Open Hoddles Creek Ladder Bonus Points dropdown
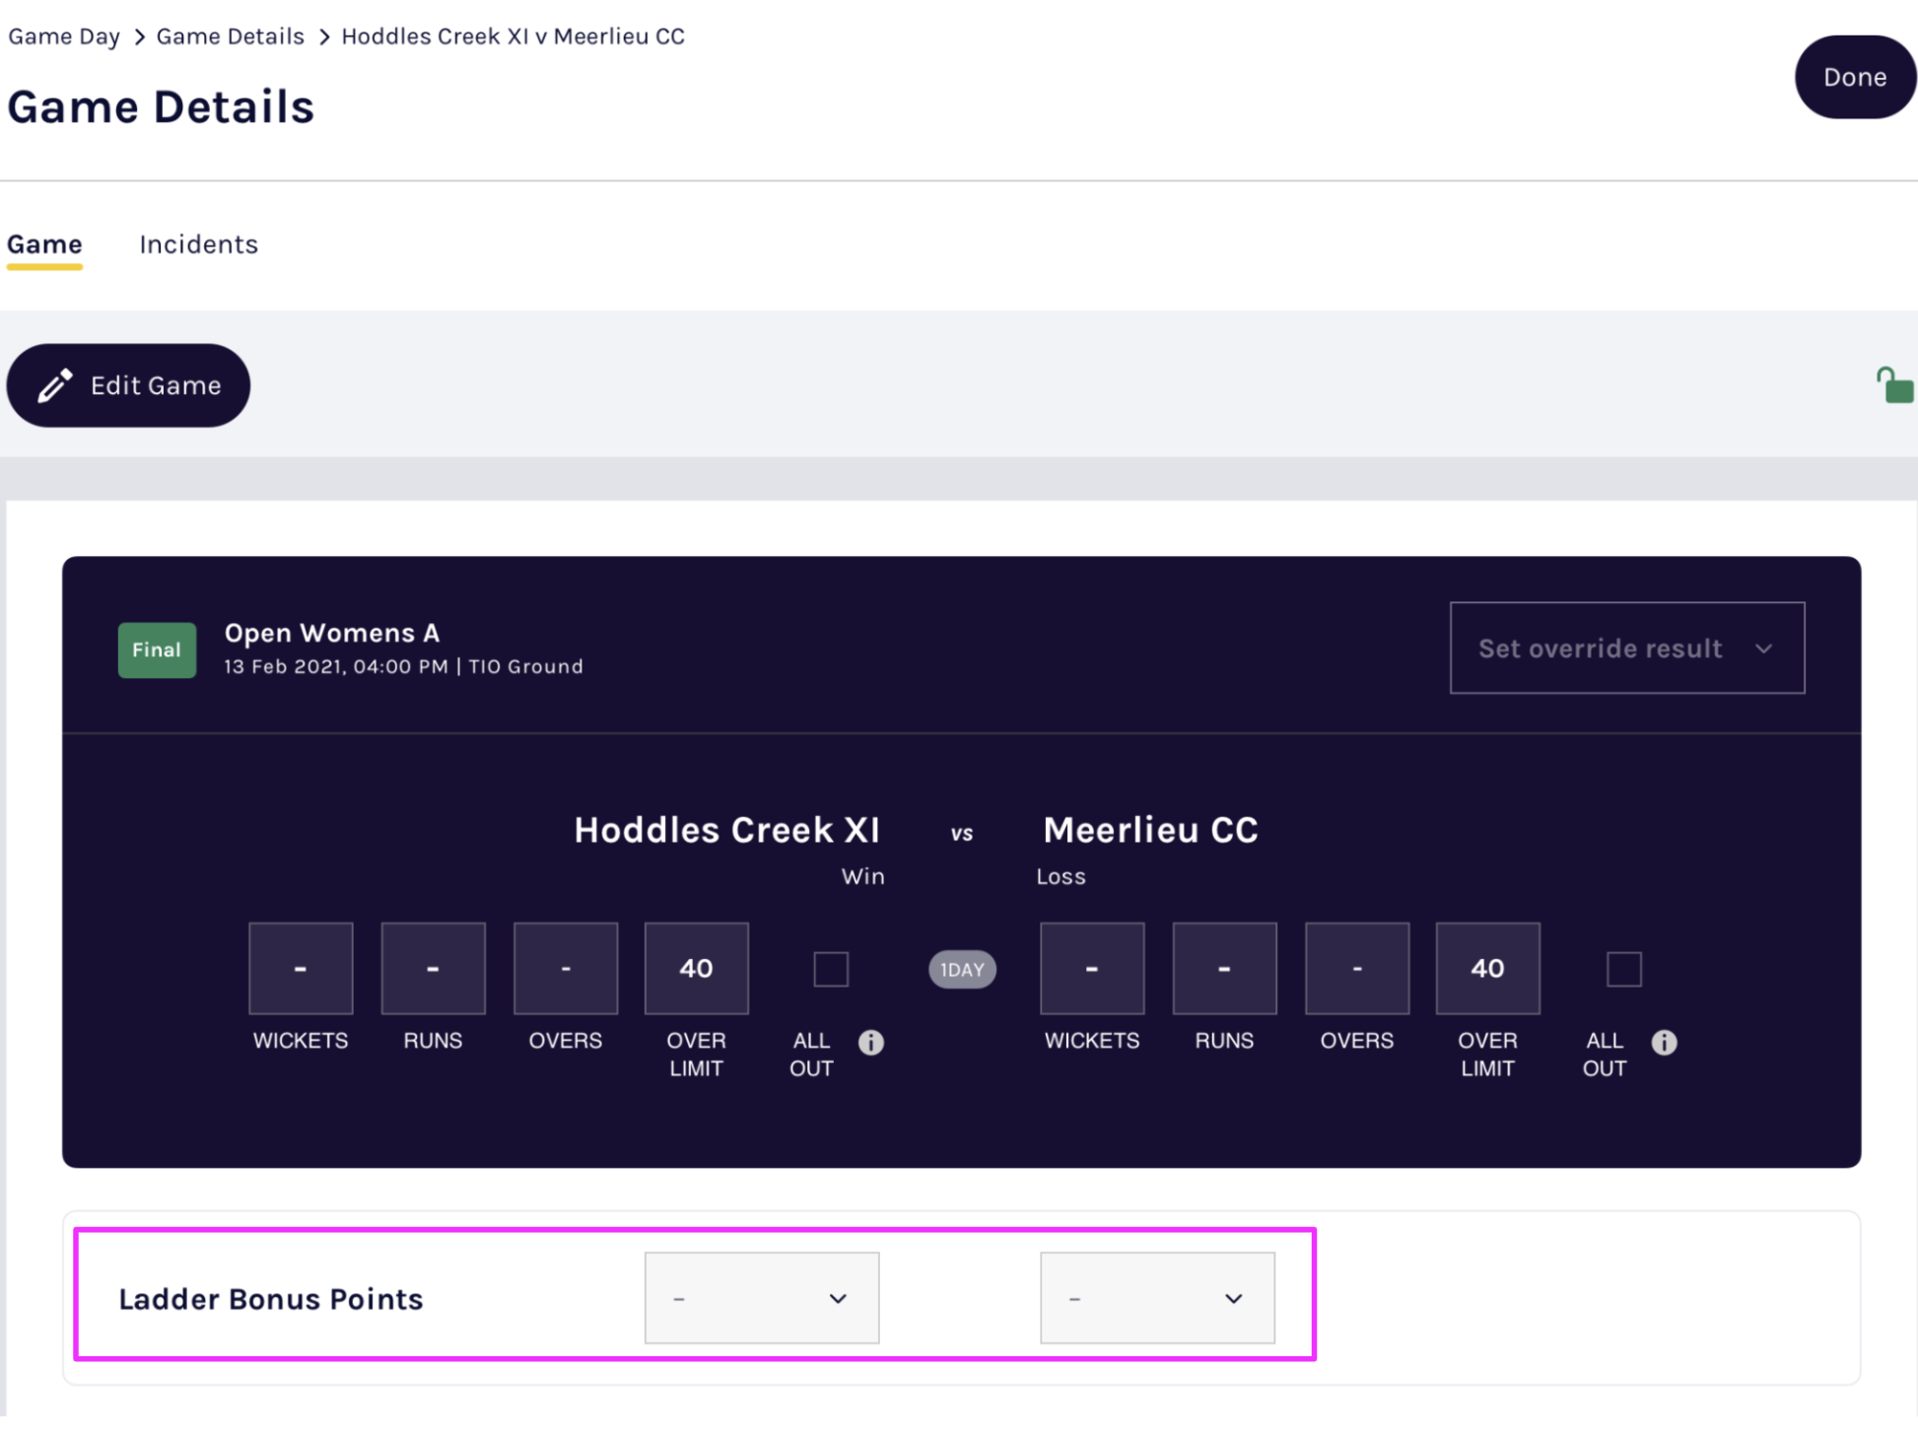The height and width of the screenshot is (1438, 1918). [761, 1297]
